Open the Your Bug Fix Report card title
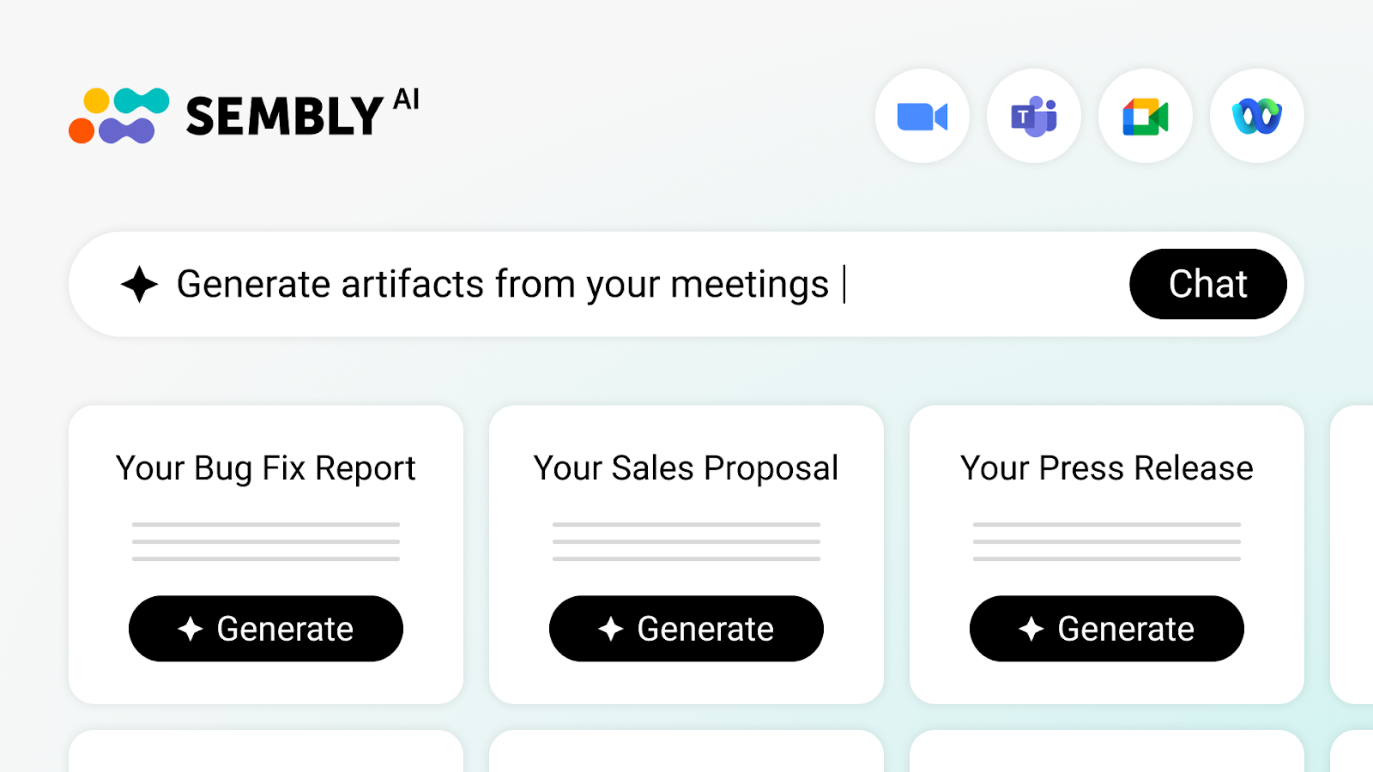This screenshot has width=1373, height=772. 266,469
